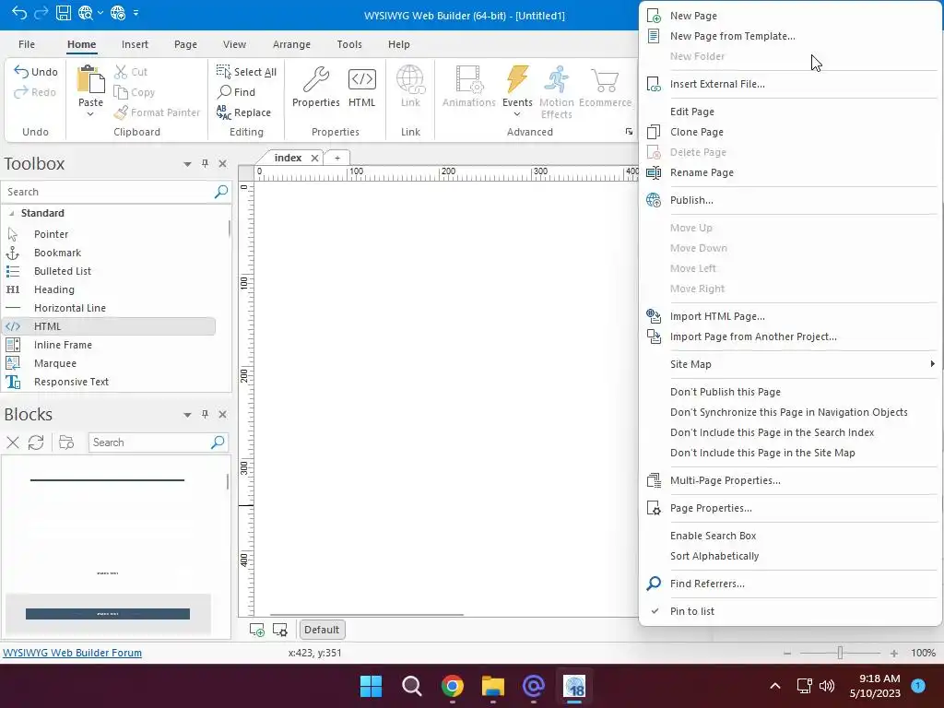This screenshot has width=944, height=708.
Task: Click the Paste clipboard icon
Action: [x=91, y=79]
